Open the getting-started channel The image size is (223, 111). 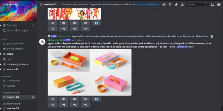18,43
